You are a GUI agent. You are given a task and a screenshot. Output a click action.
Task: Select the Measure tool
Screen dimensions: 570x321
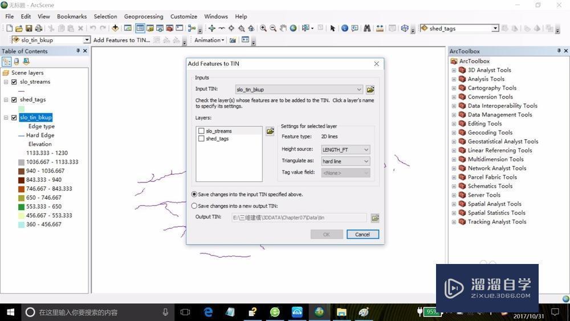[380, 28]
